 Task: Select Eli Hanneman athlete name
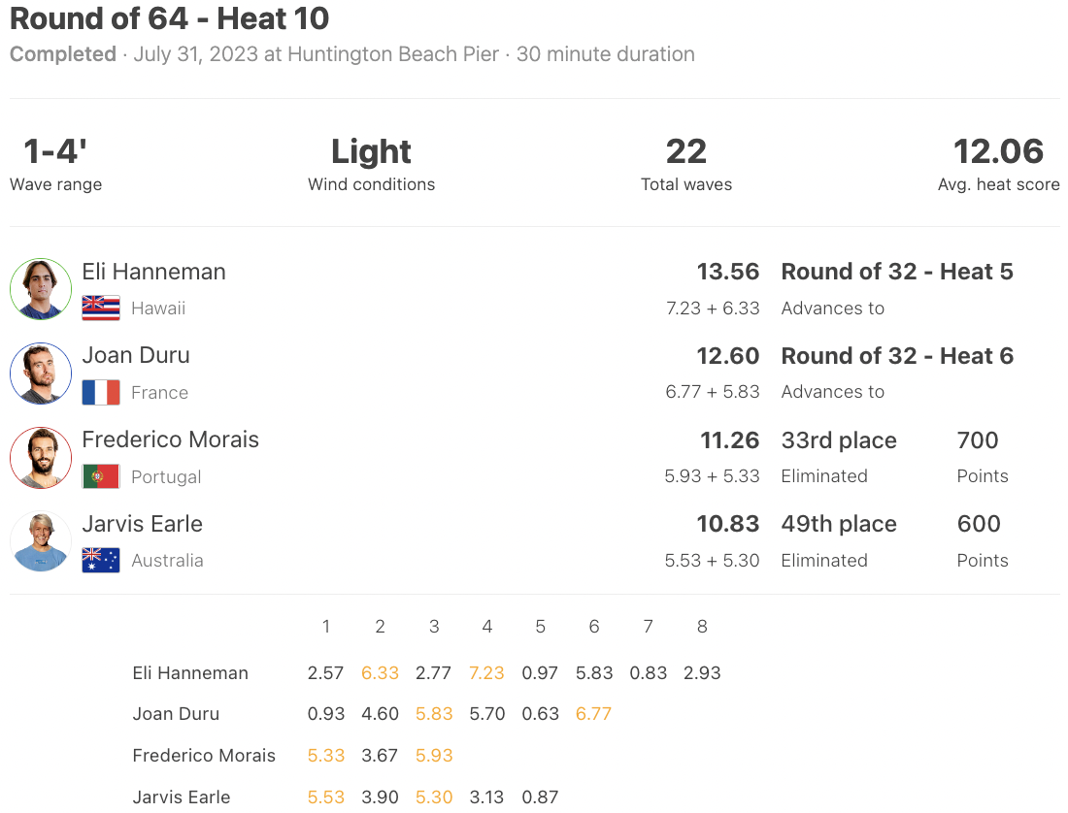[154, 272]
